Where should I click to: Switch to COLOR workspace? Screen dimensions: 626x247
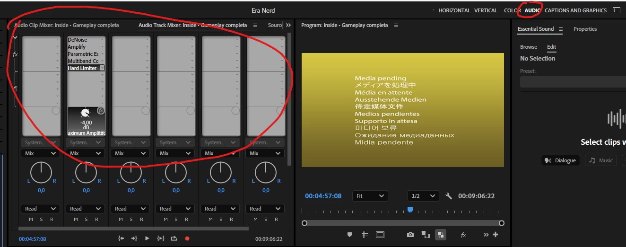[513, 10]
